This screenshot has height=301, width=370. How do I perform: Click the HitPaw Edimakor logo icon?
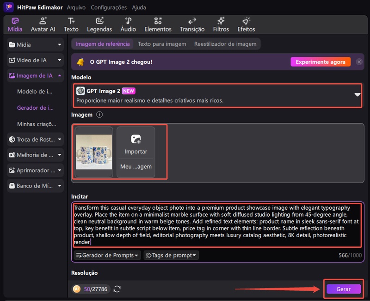pos(9,7)
